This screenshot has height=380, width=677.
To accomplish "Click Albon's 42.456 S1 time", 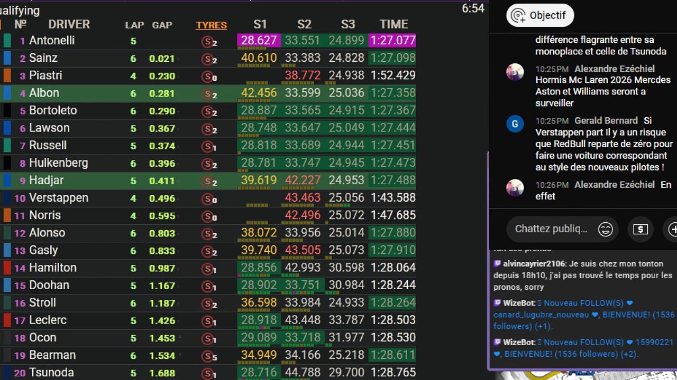I will (x=259, y=93).
